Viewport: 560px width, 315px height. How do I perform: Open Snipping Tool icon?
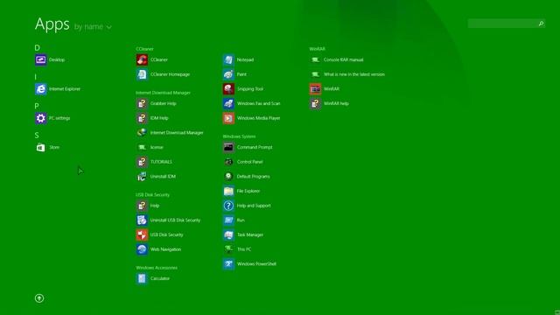pyautogui.click(x=228, y=89)
